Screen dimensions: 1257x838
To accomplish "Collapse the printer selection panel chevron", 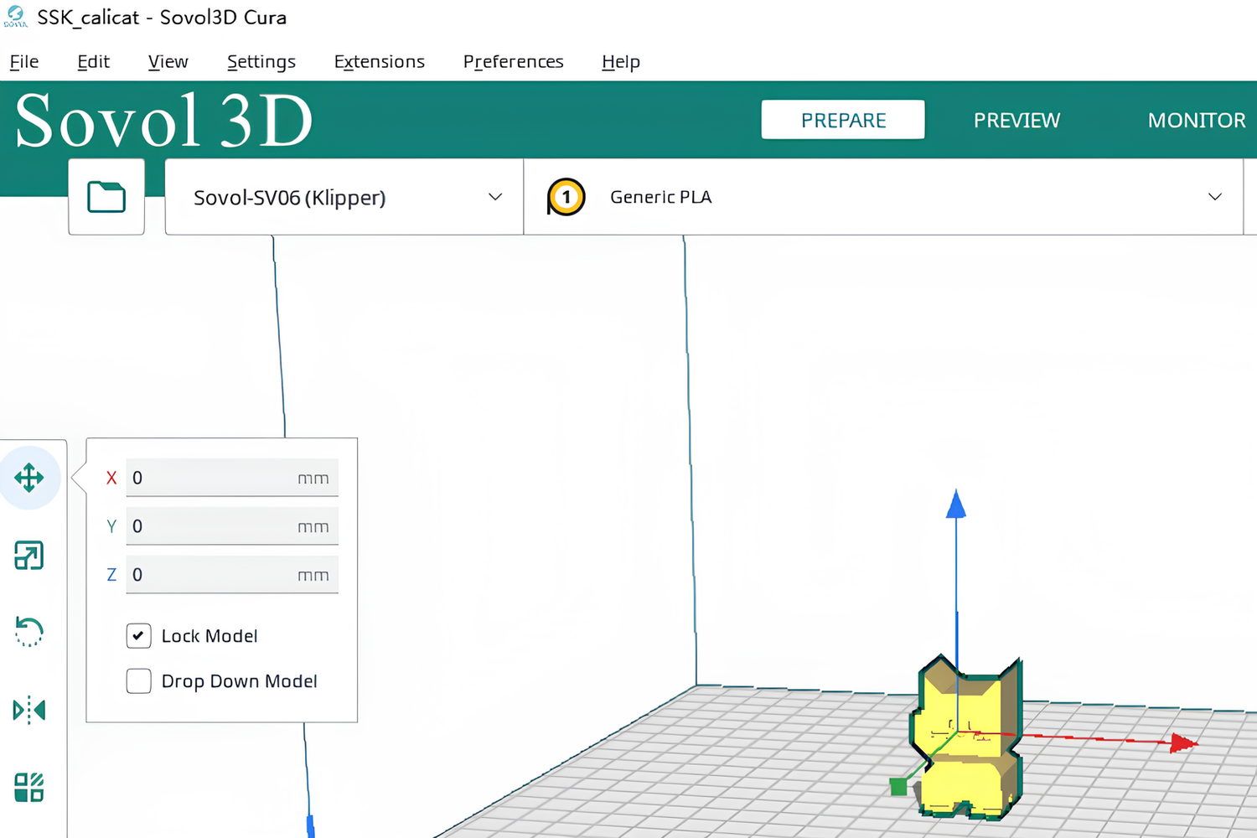I will (494, 196).
